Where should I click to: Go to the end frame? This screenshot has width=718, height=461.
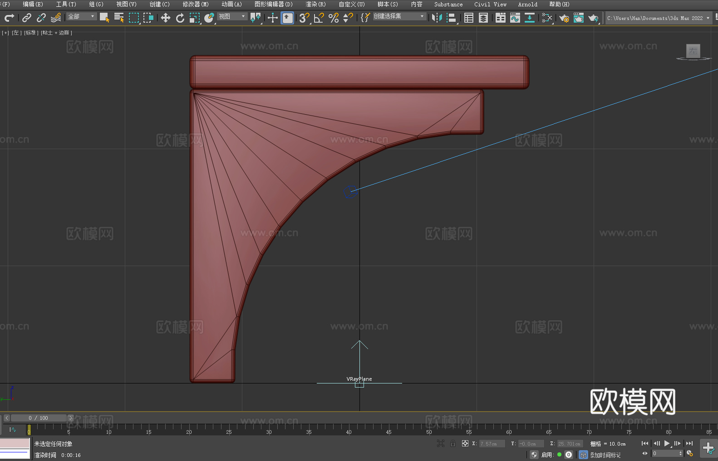689,443
